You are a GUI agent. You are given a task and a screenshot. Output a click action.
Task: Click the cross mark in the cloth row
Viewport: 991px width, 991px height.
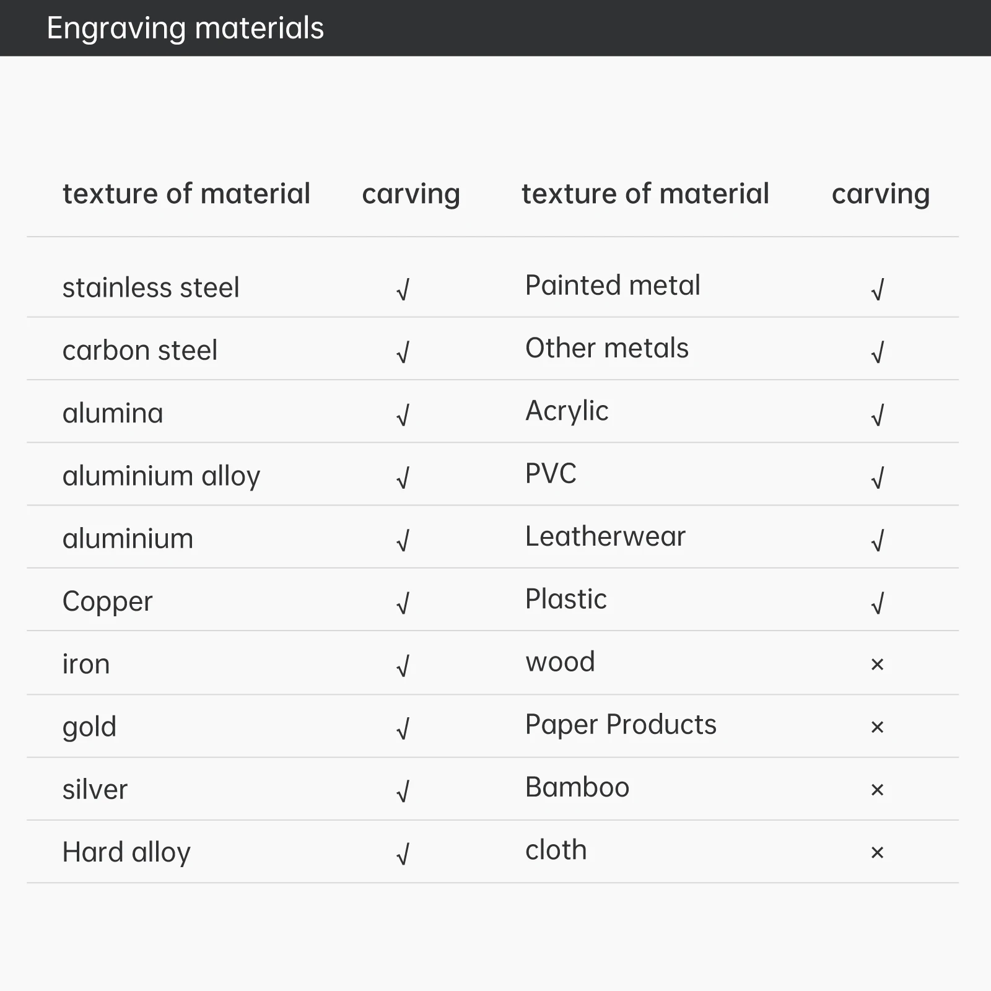(877, 853)
